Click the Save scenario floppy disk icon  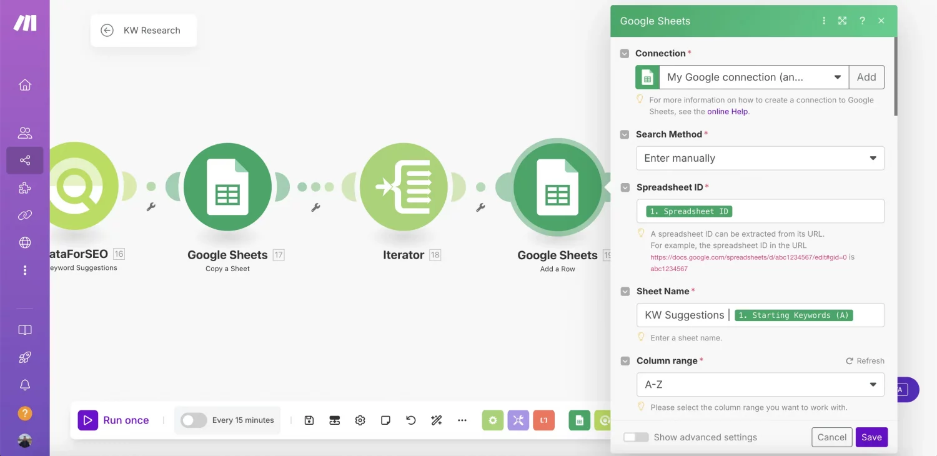pyautogui.click(x=309, y=420)
